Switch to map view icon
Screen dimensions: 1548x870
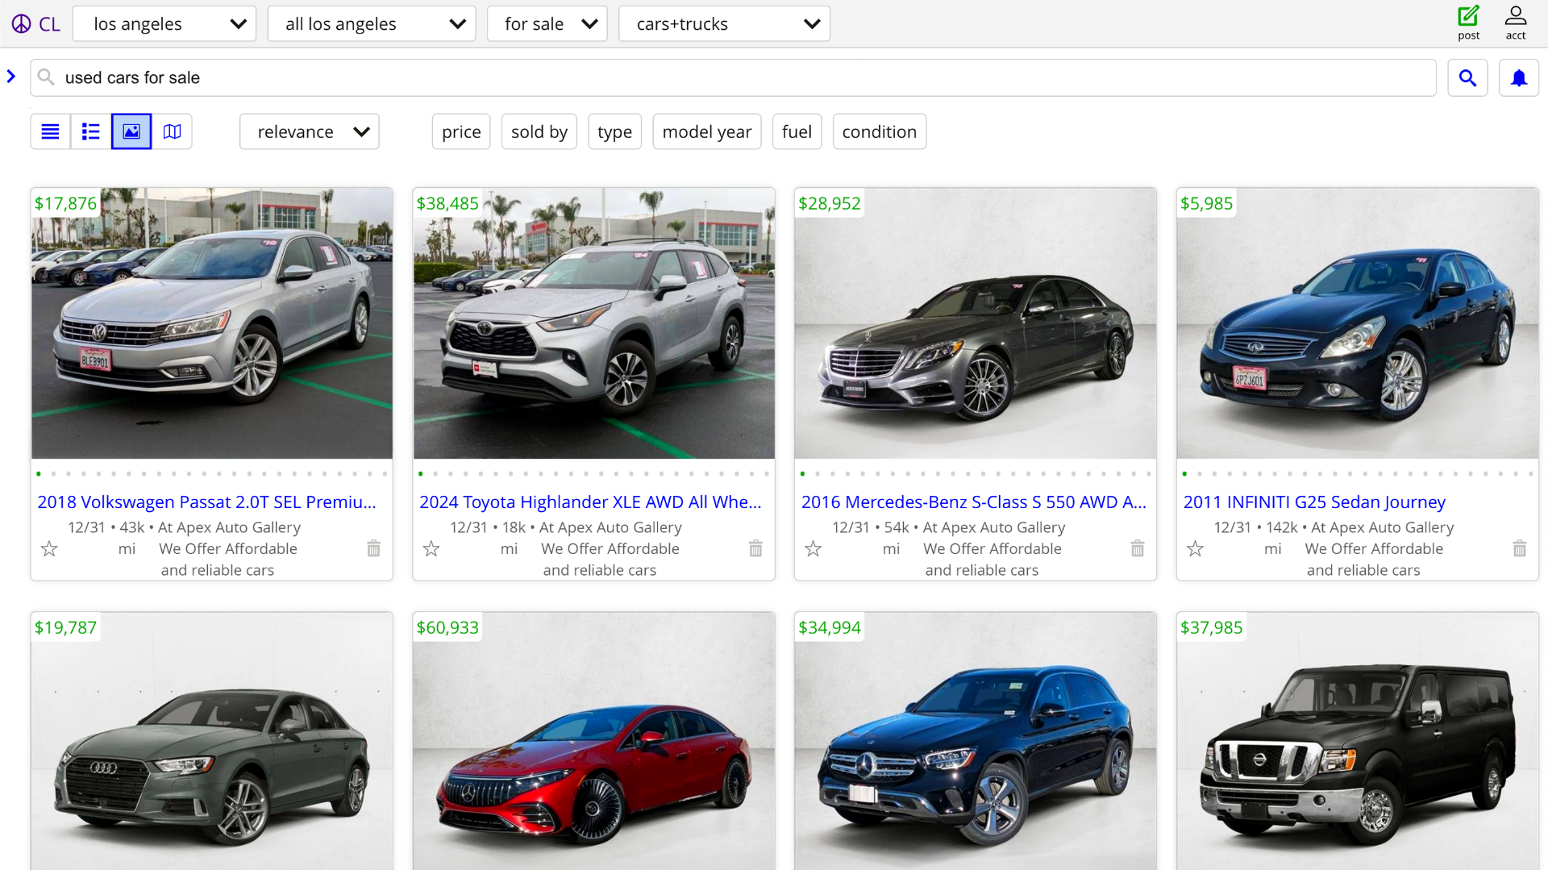(172, 131)
